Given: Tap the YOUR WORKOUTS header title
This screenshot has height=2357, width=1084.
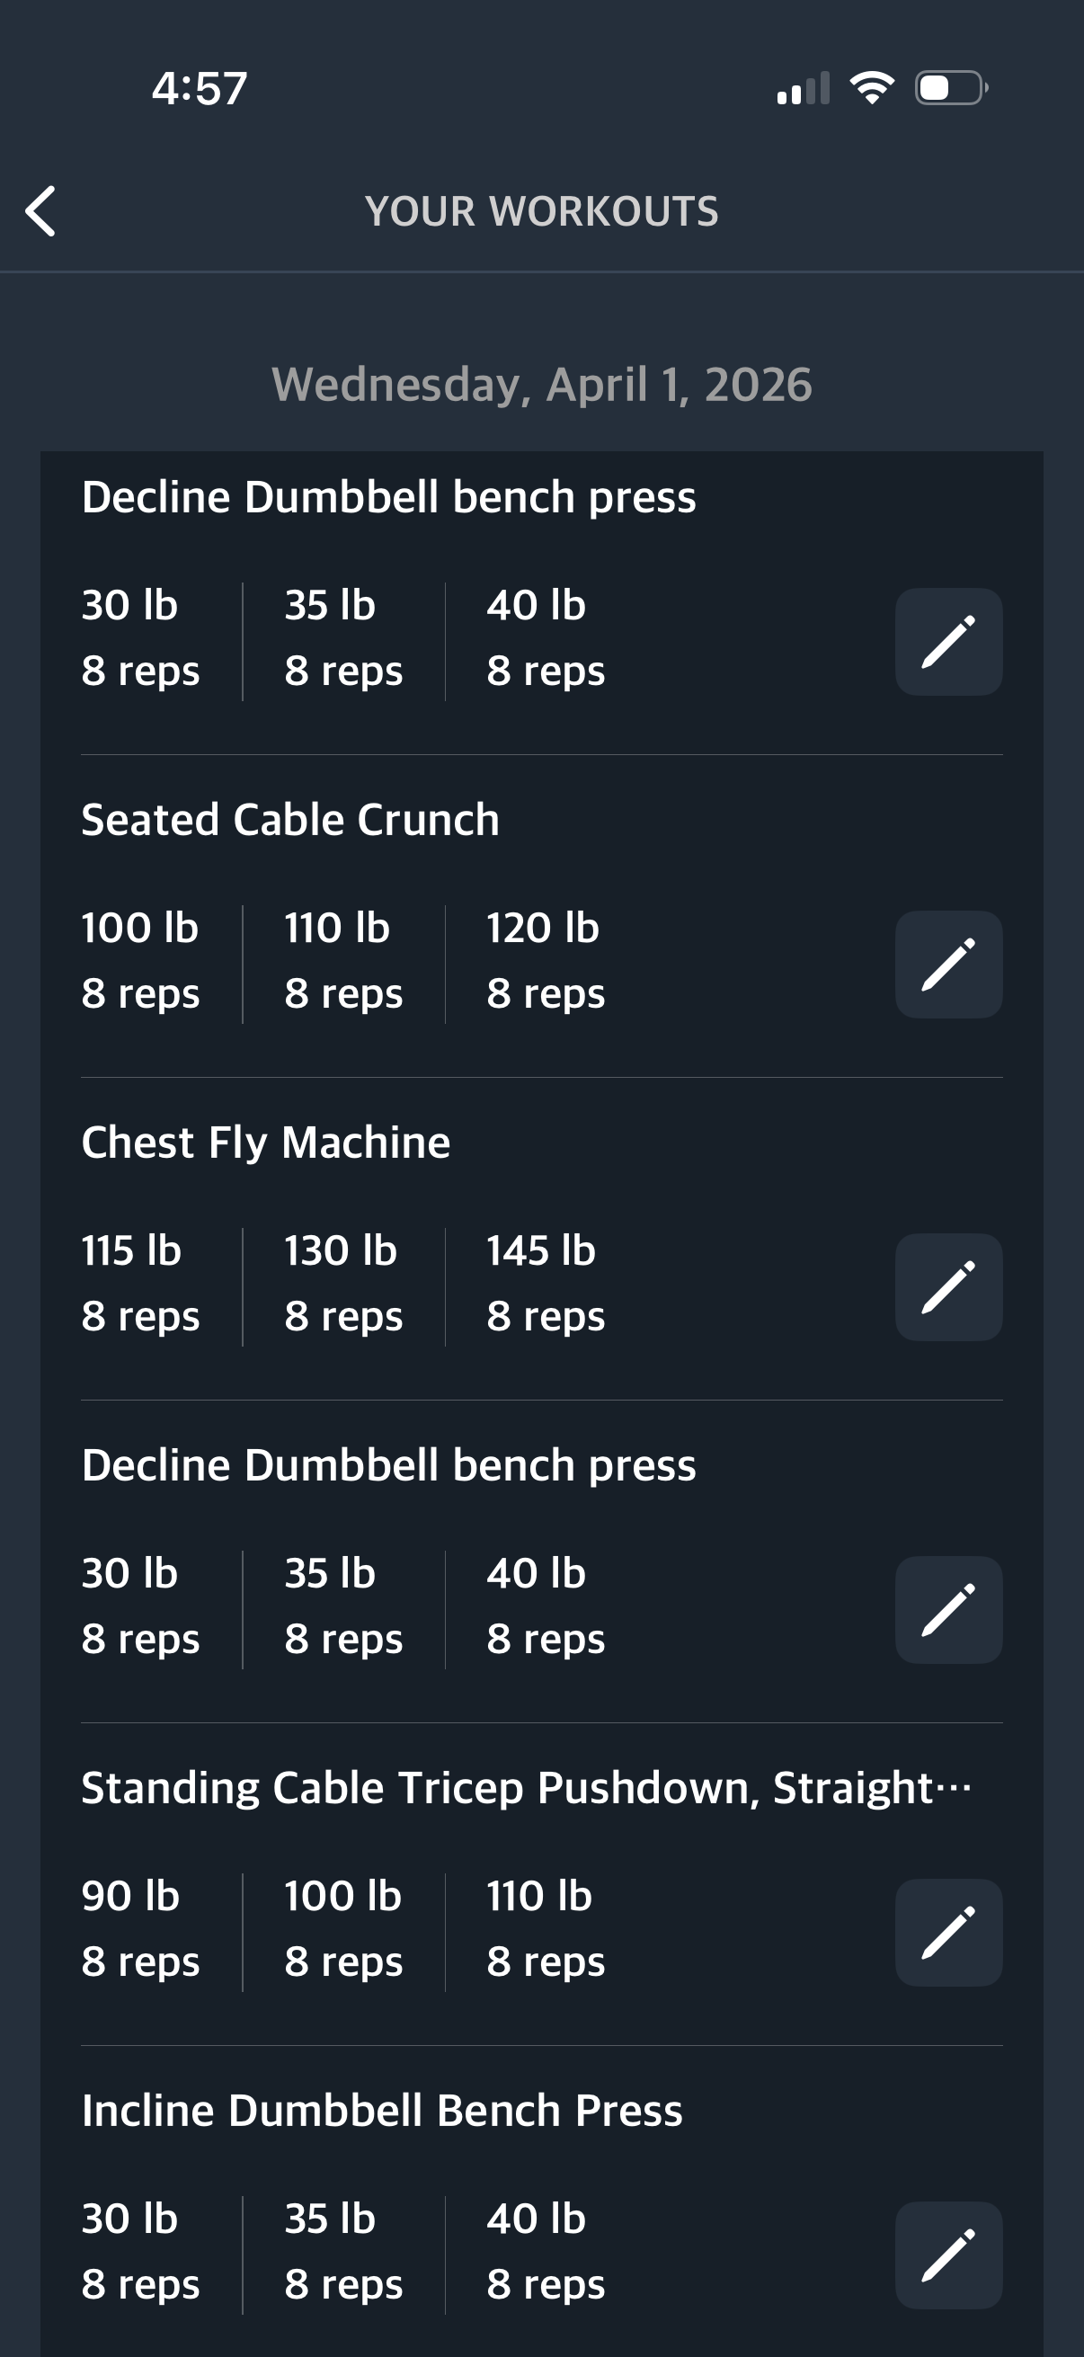Looking at the screenshot, I should coord(541,211).
